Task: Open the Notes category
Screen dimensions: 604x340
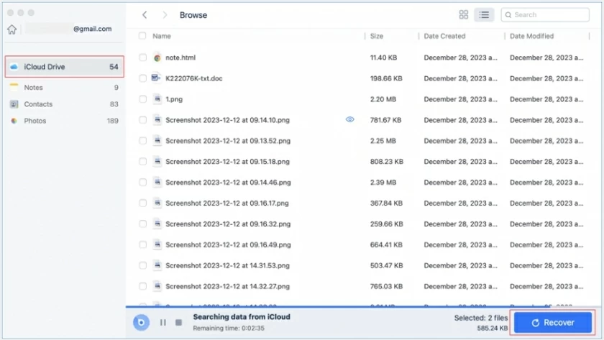Action: [33, 88]
